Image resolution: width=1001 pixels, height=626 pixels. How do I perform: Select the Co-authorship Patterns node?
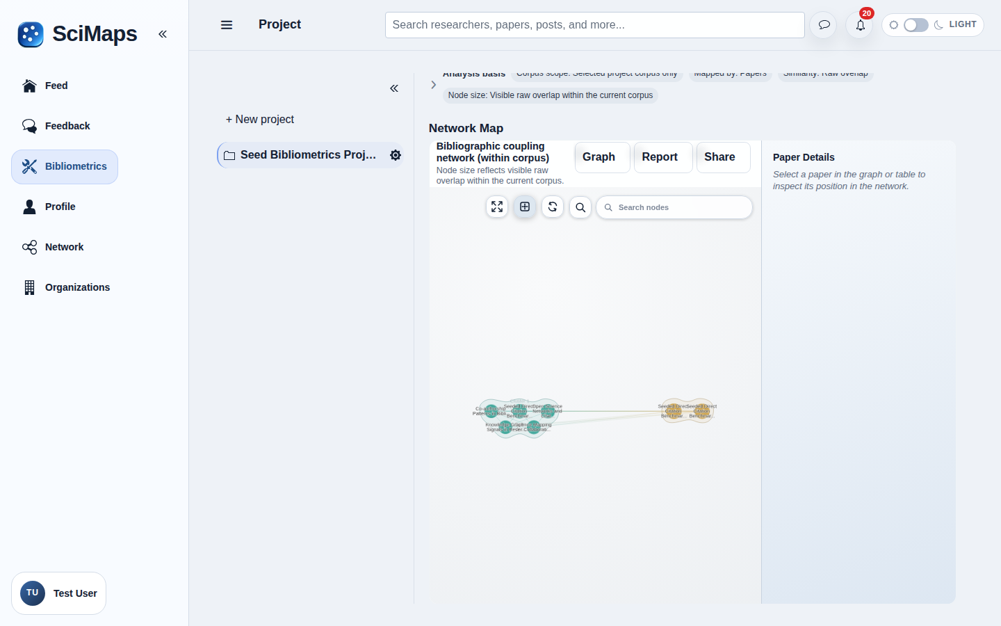pyautogui.click(x=491, y=411)
